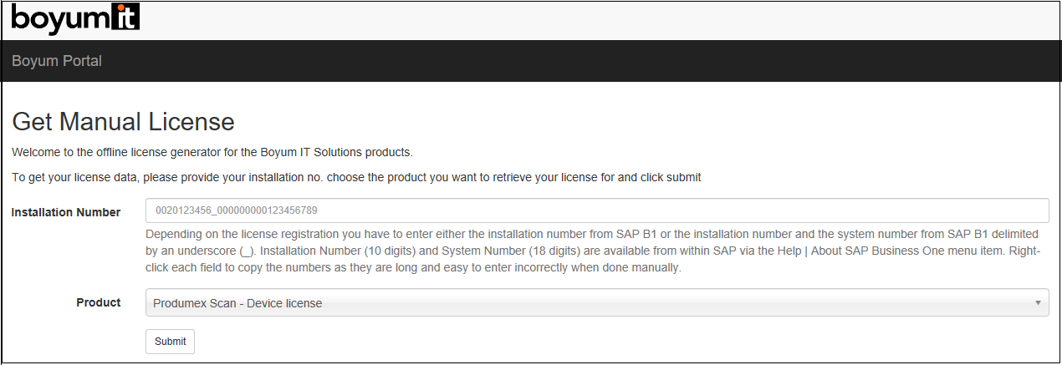Viewport: 1062px width, 365px height.
Task: Click the welcome to offline license generator line
Action: click(212, 153)
